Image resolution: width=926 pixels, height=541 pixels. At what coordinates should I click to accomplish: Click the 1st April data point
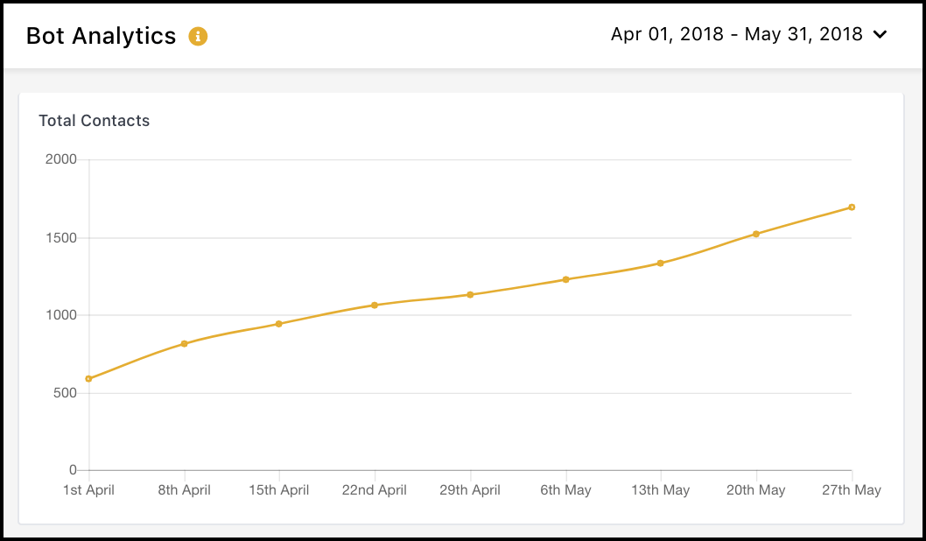(88, 378)
